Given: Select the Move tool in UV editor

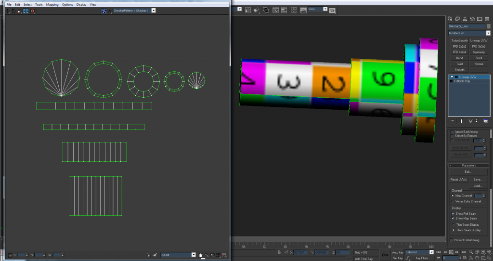Looking at the screenshot, I should click(8, 10).
